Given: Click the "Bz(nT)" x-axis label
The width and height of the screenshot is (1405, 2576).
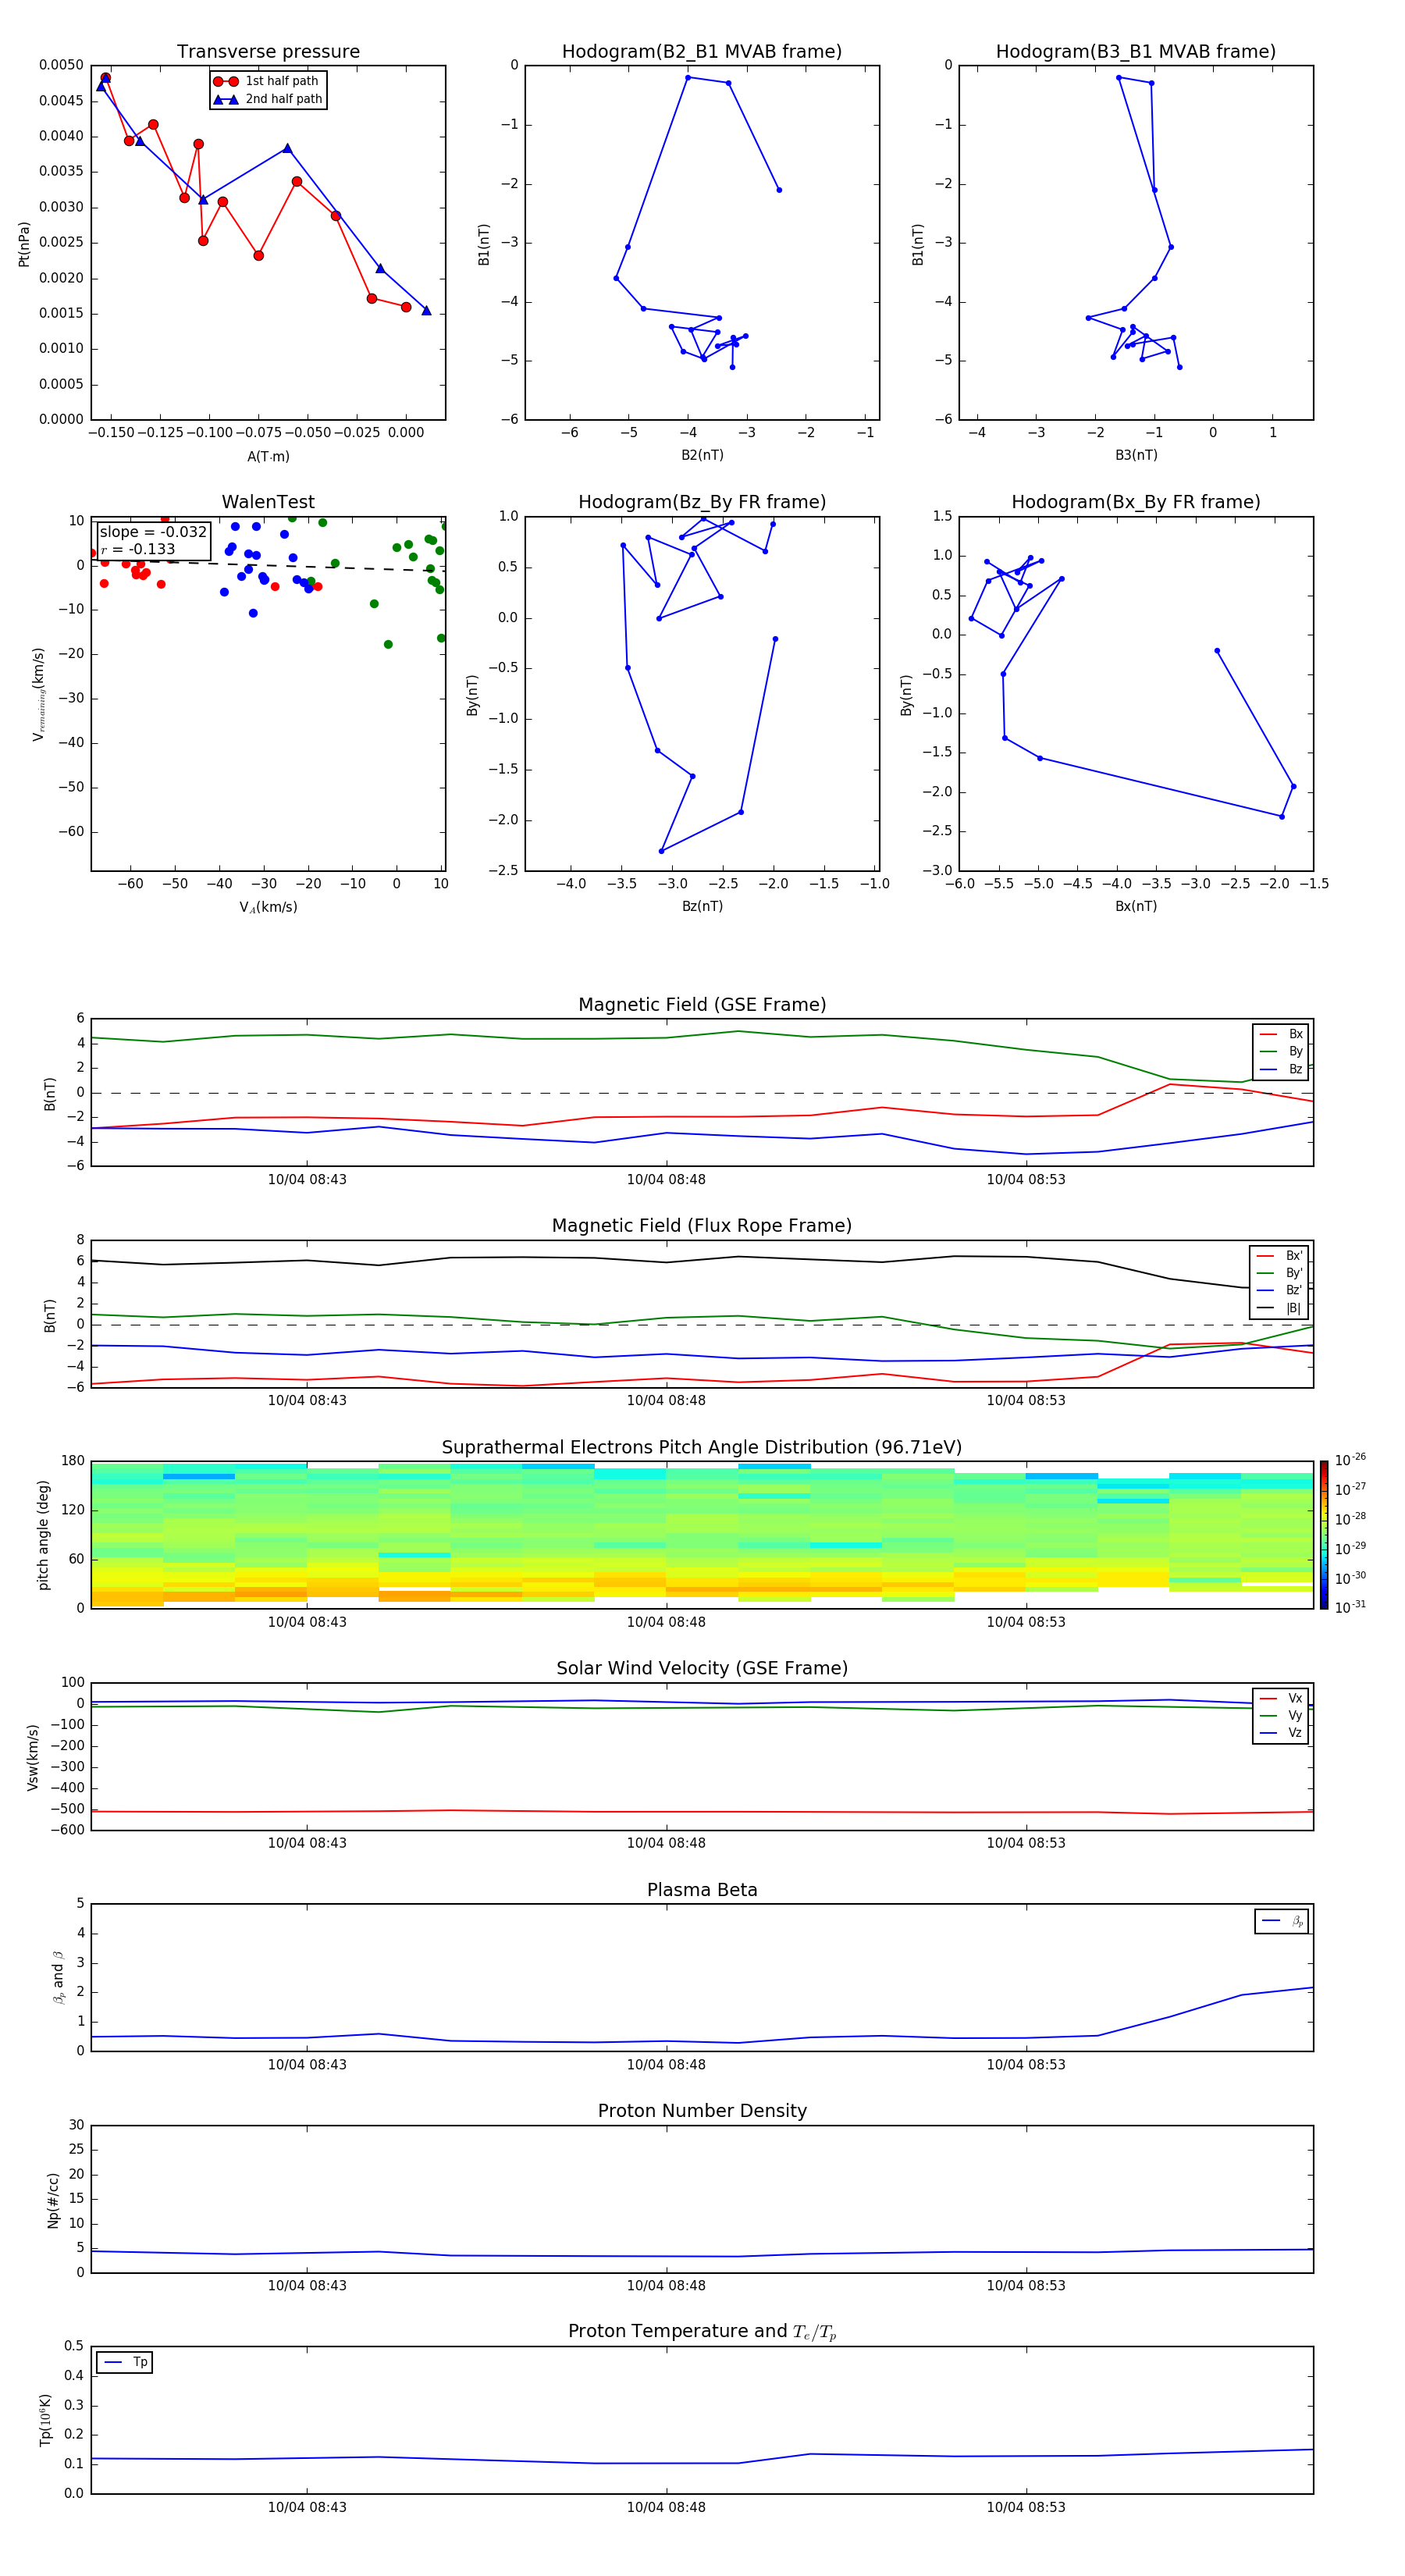Looking at the screenshot, I should 702,906.
